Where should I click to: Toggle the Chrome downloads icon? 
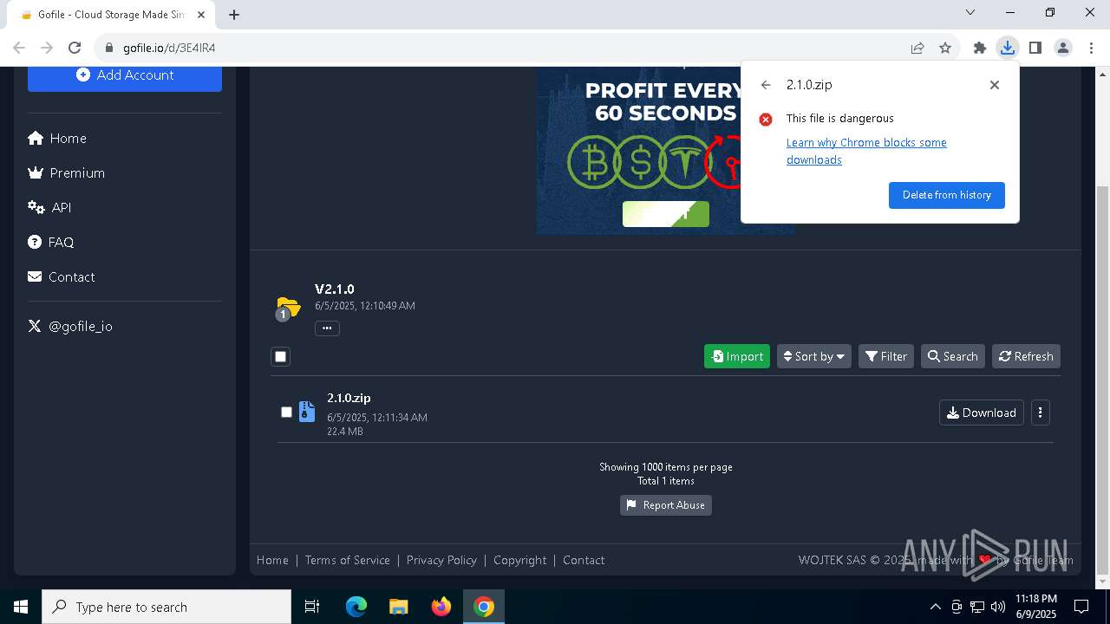[1008, 48]
